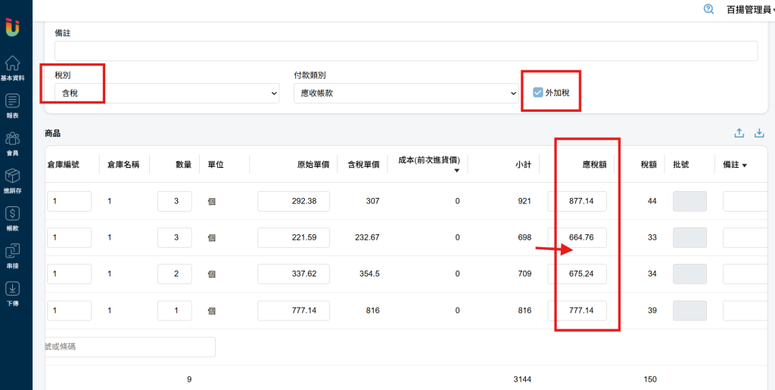Click the app logo in sidebar
Viewport: 775px width, 390px height.
12,27
